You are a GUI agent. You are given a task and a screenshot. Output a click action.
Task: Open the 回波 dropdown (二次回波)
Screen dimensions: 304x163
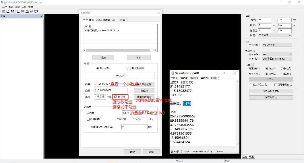pos(275,36)
